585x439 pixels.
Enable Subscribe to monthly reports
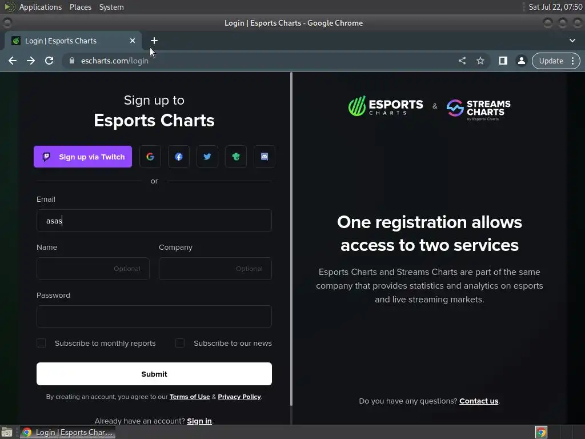[41, 343]
